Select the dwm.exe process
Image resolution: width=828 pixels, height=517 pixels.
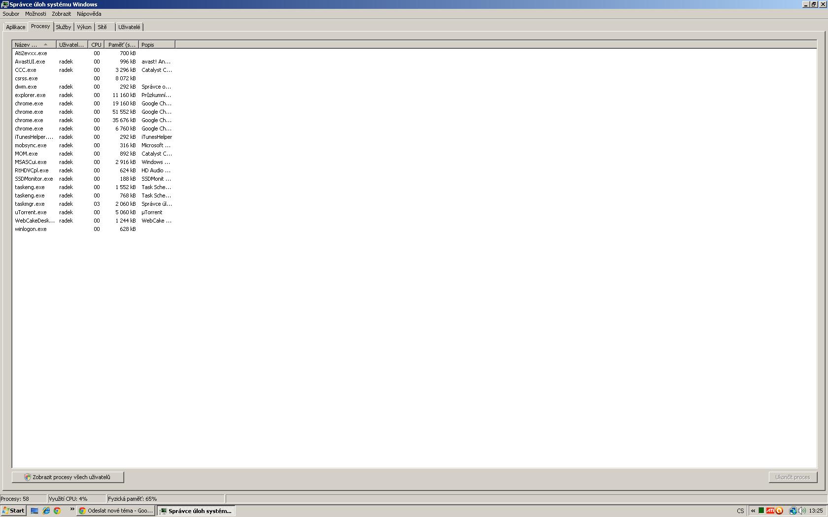click(94, 87)
